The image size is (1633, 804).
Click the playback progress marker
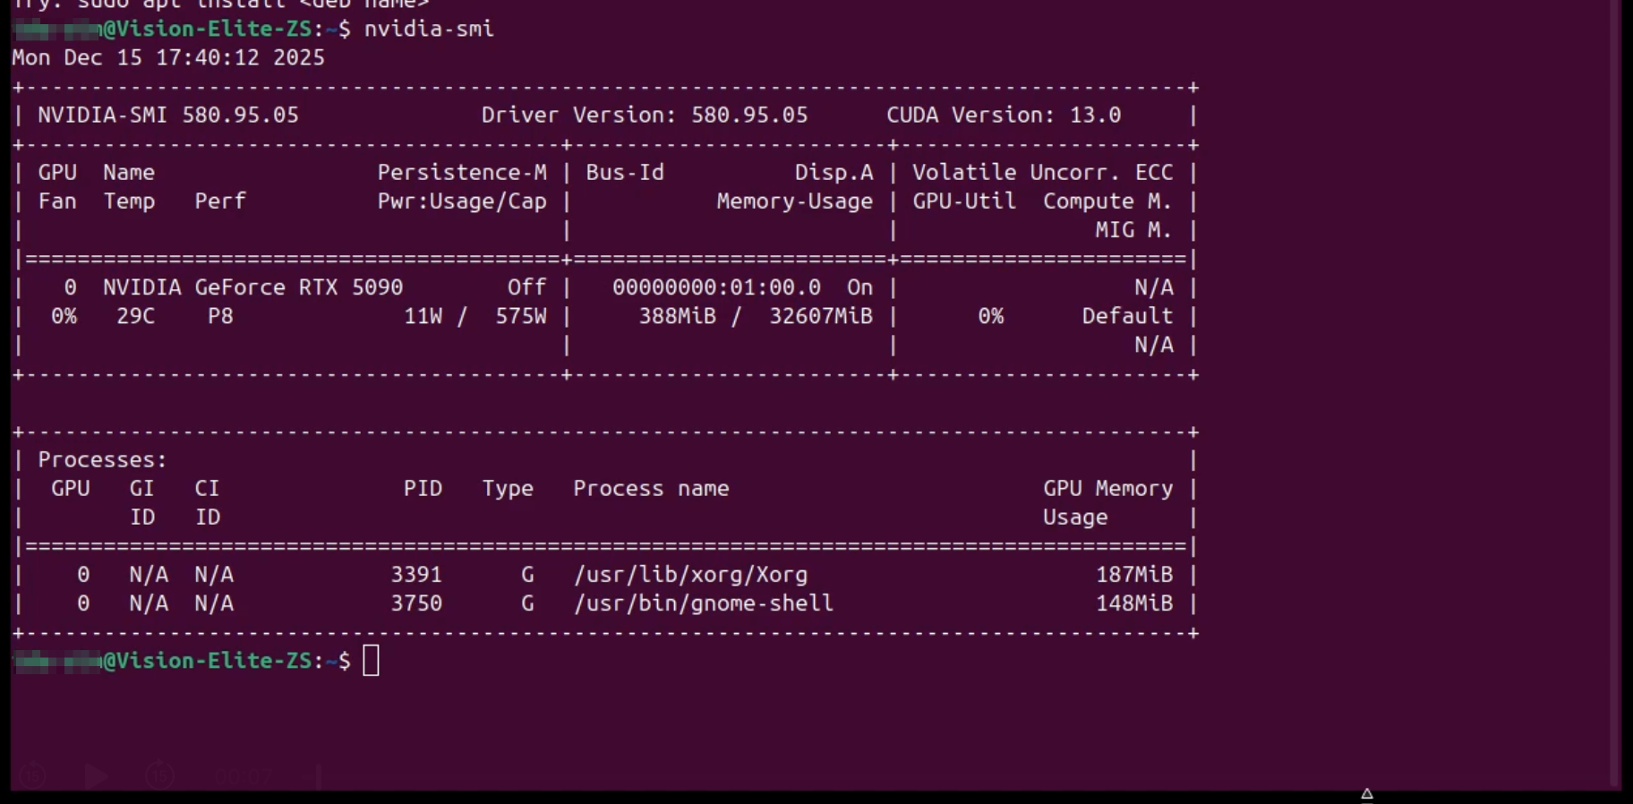coord(319,776)
